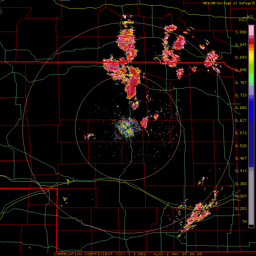This screenshot has height=256, width=256.
Task: Select the 0.680 scale value
Action: (241, 108)
